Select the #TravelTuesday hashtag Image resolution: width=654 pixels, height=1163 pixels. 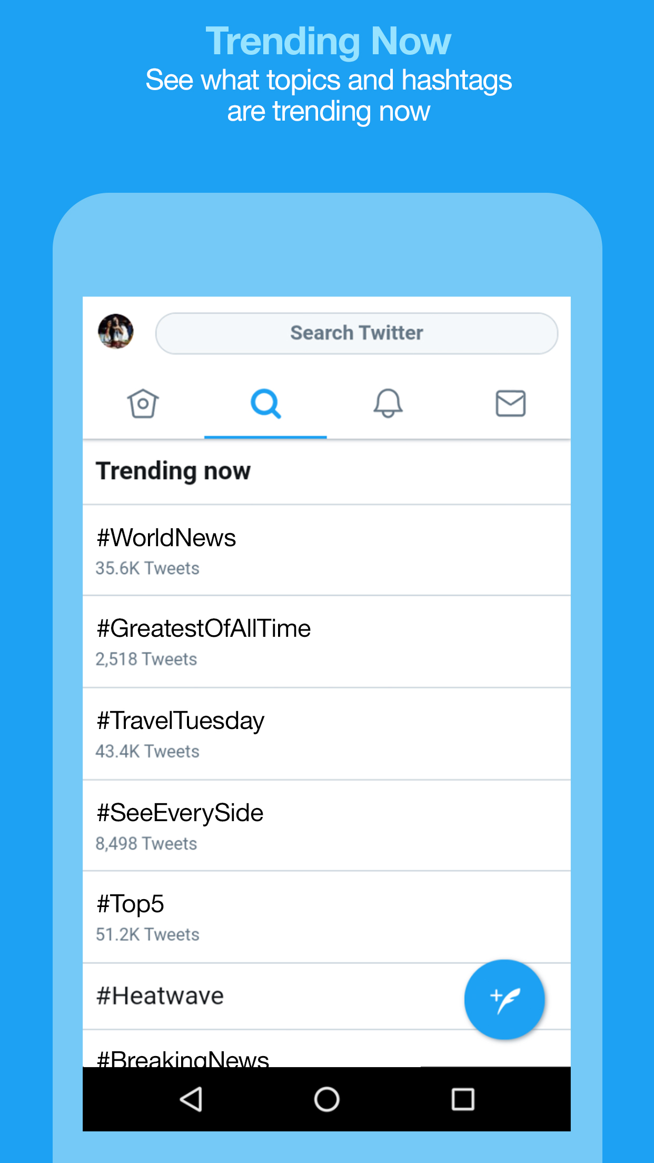180,721
